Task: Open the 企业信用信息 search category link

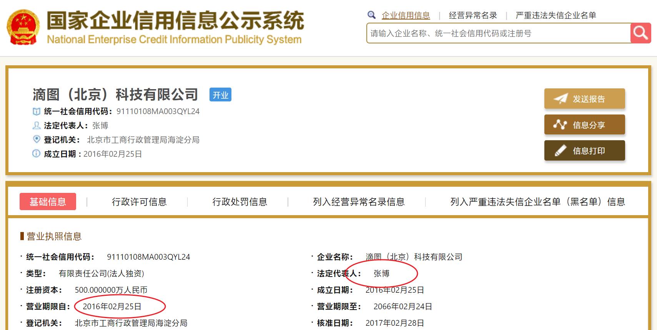Action: [x=406, y=15]
